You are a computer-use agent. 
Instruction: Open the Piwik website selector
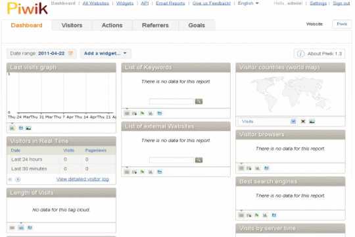(342, 24)
